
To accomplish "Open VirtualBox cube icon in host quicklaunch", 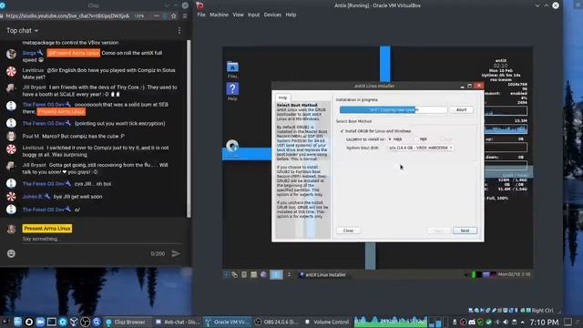I will coord(74,322).
